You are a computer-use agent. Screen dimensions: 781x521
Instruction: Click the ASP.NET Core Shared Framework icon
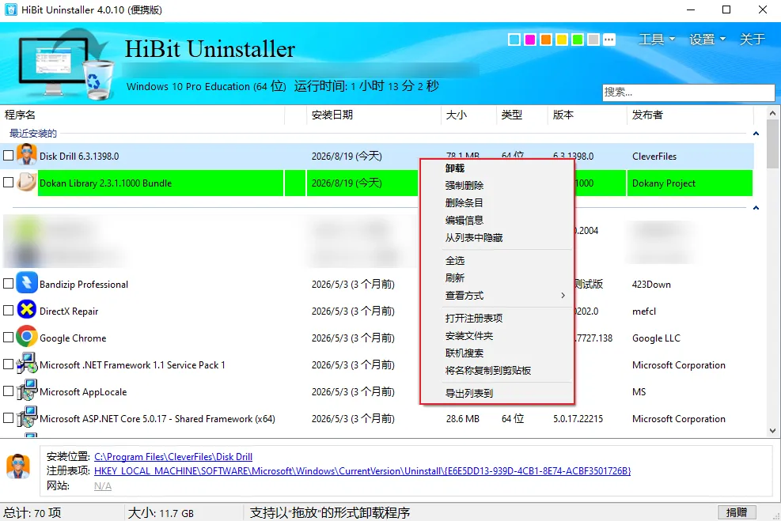pos(26,417)
